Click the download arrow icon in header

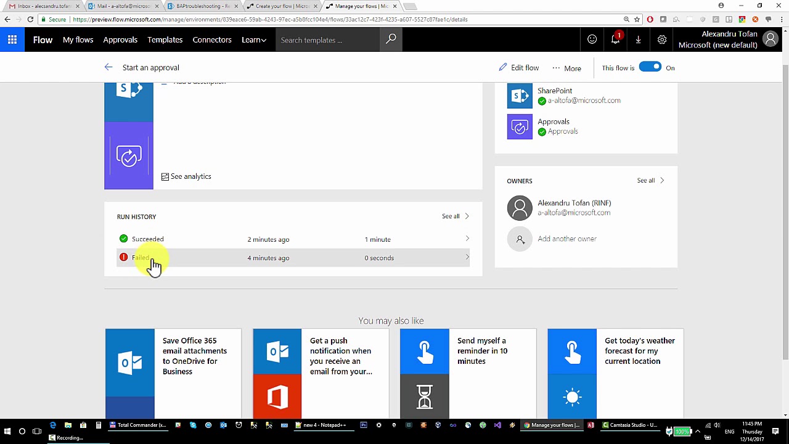click(x=638, y=40)
